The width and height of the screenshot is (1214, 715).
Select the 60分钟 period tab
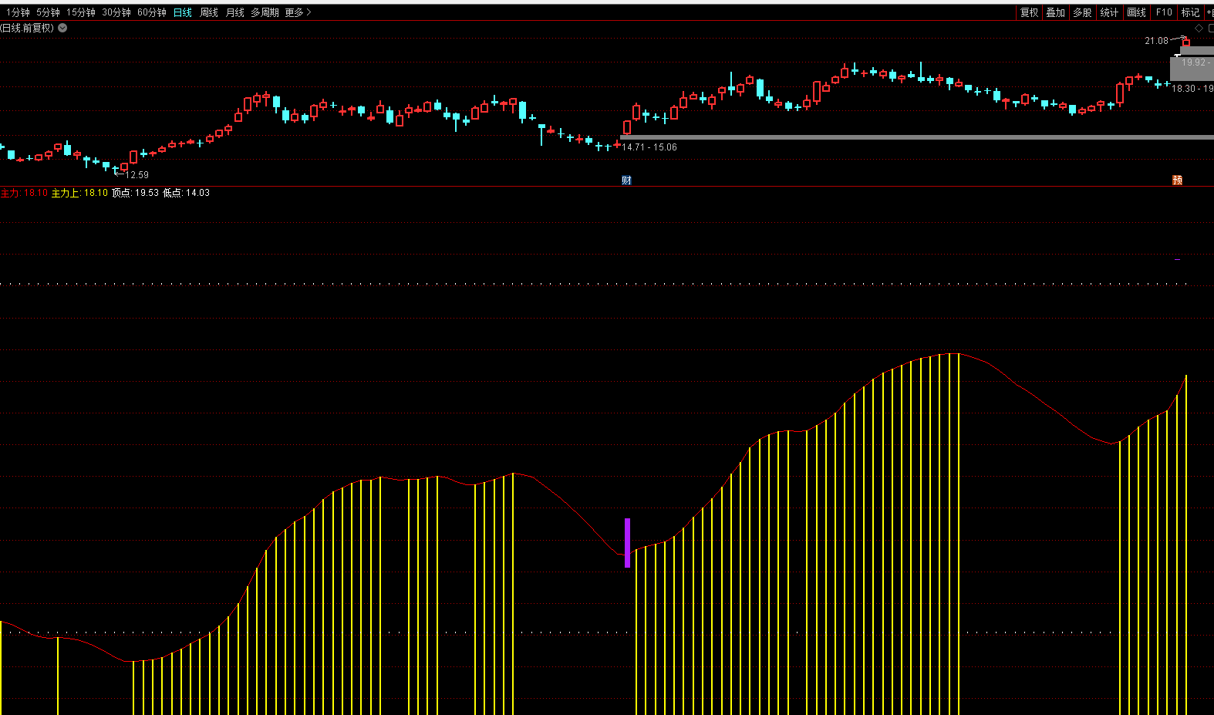click(x=151, y=12)
